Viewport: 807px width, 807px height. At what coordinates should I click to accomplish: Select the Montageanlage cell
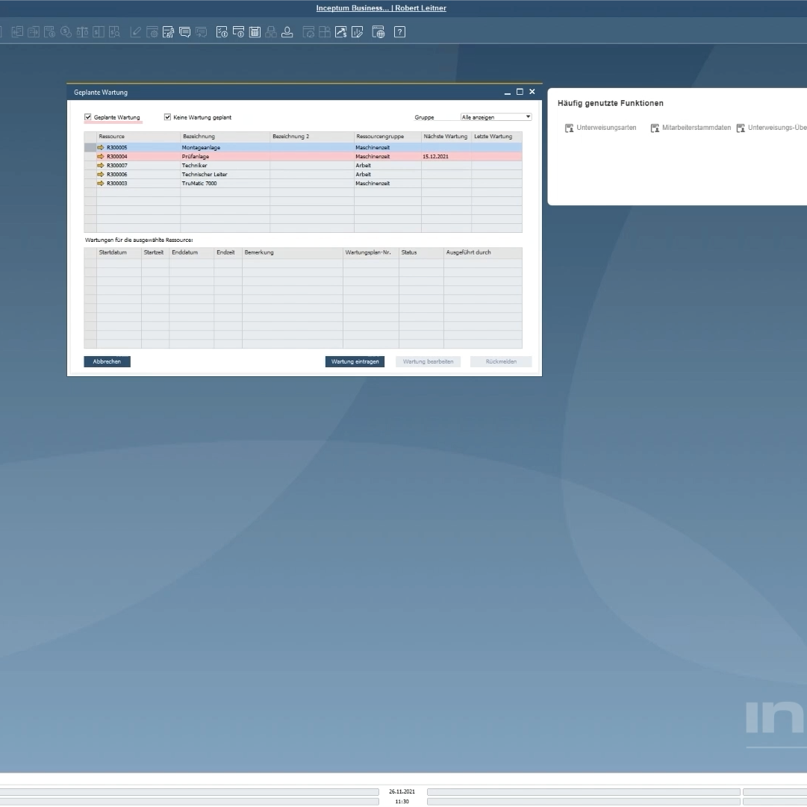pyautogui.click(x=225, y=147)
